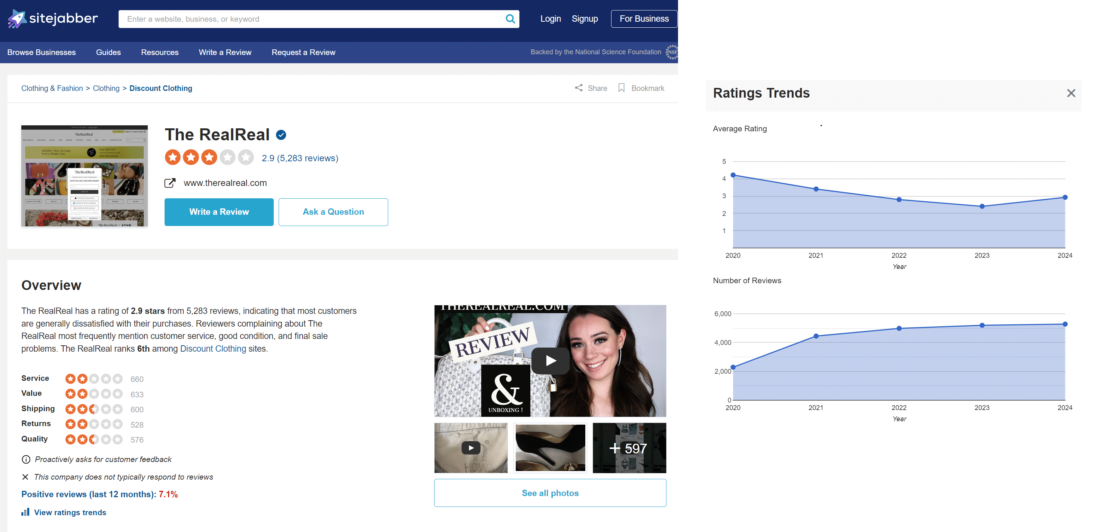Click the overall star rating icons
Image resolution: width=1104 pixels, height=532 pixels.
209,158
